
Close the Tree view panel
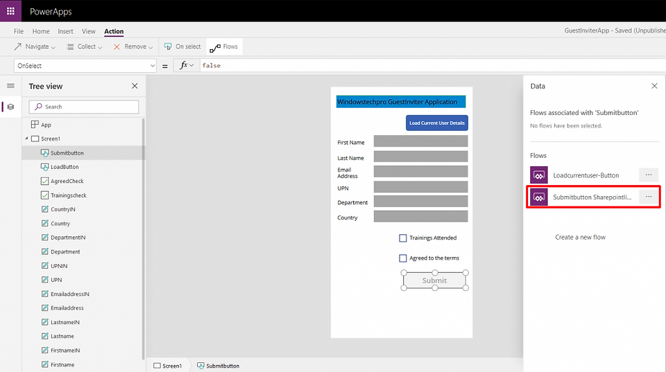pos(135,86)
